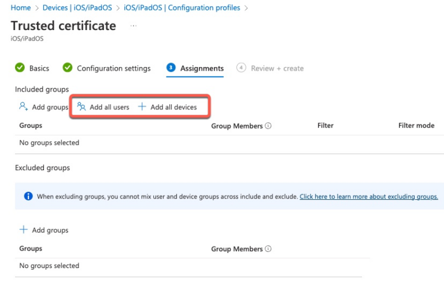
Task: Click Add groups under Excluded groups
Action: coord(44,230)
